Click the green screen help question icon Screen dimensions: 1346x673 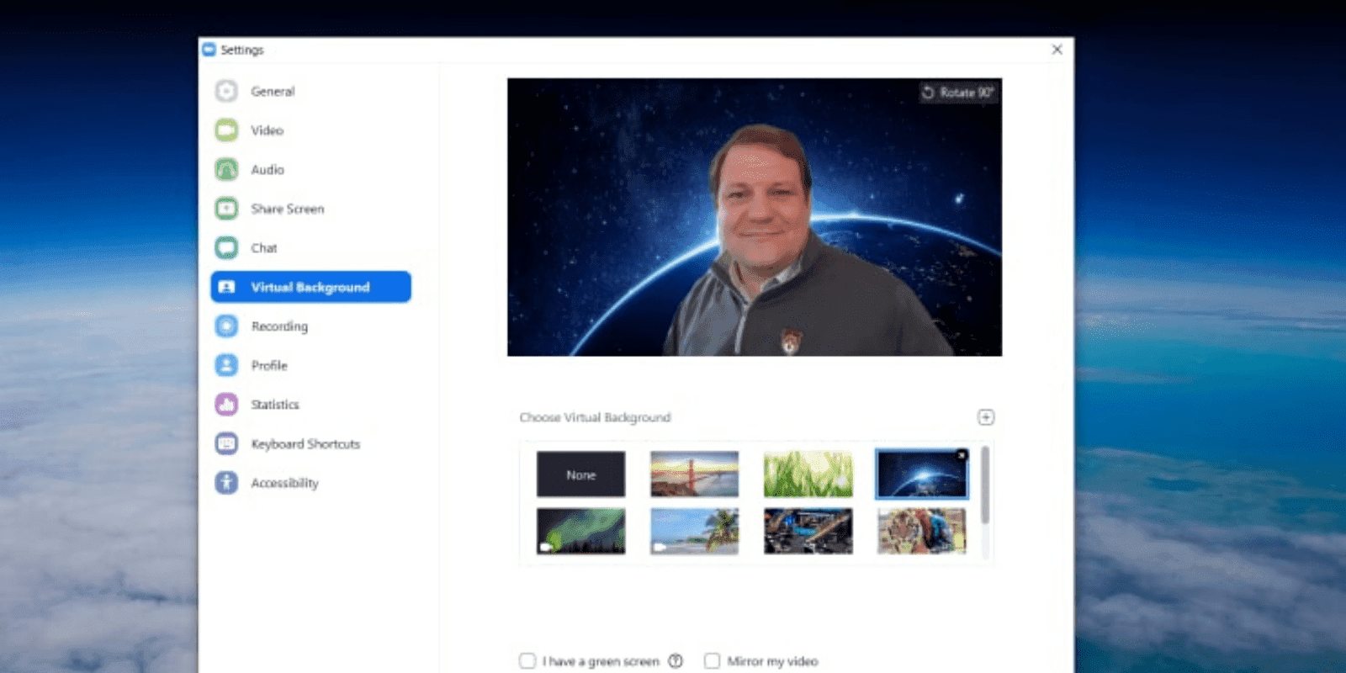click(676, 661)
